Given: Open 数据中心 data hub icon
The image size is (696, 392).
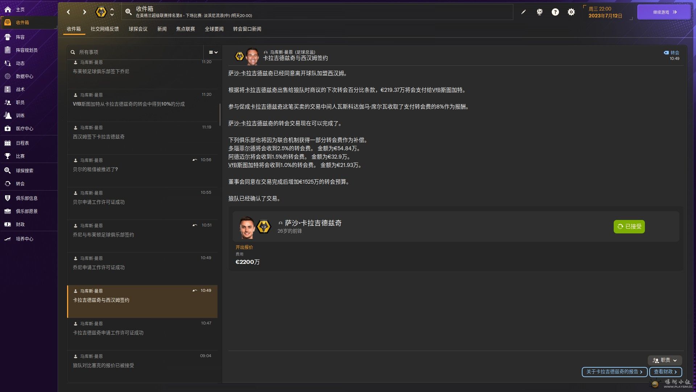Looking at the screenshot, I should [8, 76].
